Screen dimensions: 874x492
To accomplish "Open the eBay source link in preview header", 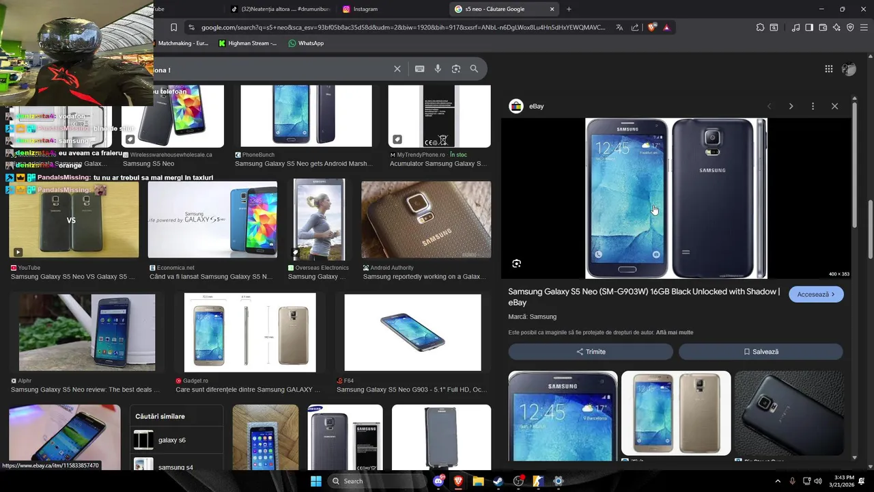I will pyautogui.click(x=526, y=107).
